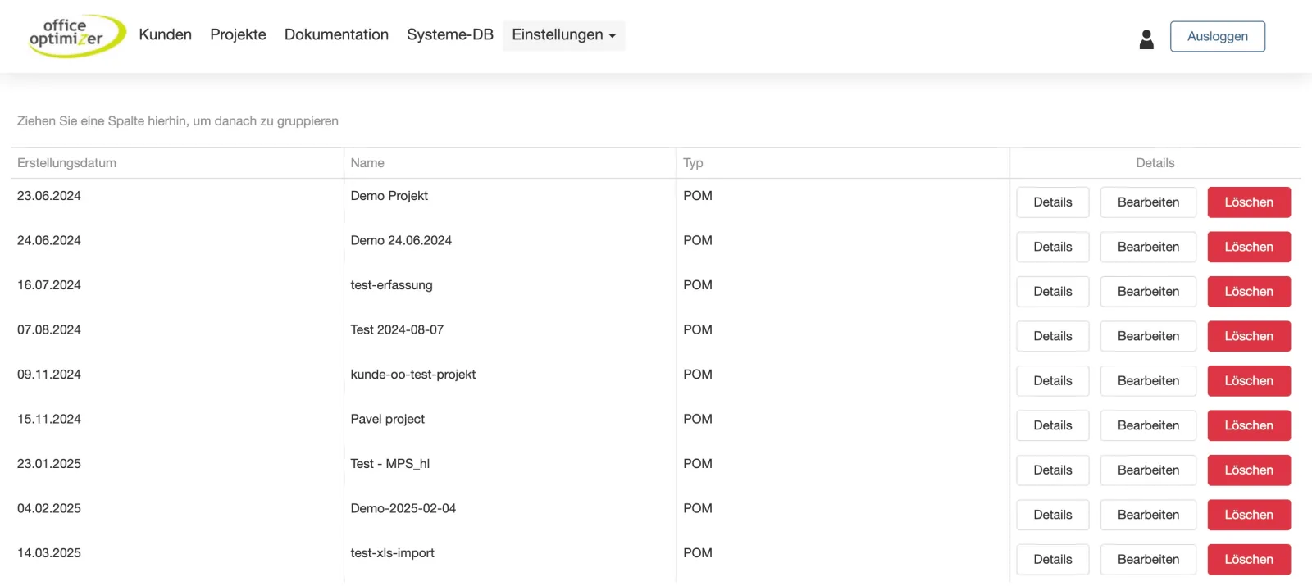
Task: Click the date 07.08.2024
Action: [49, 329]
